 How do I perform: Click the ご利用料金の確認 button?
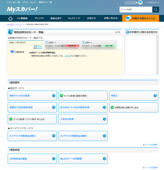point(32,159)
